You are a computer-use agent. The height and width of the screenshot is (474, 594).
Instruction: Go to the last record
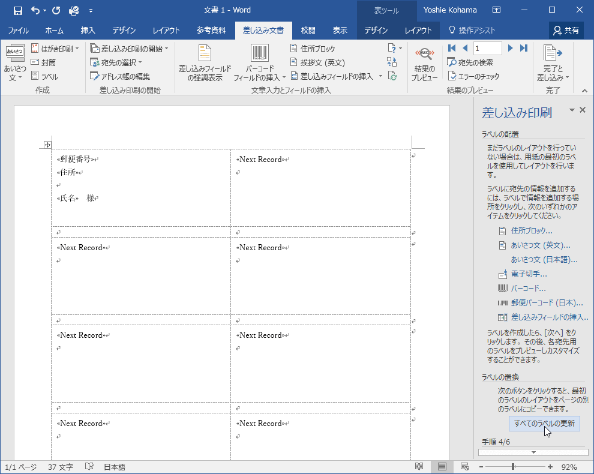[524, 48]
